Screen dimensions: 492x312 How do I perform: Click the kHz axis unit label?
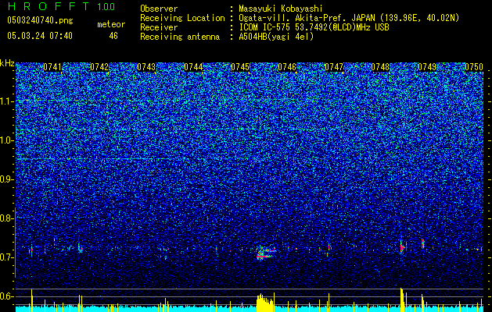[x=7, y=63]
